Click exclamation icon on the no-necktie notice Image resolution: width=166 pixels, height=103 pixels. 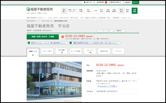29,43
